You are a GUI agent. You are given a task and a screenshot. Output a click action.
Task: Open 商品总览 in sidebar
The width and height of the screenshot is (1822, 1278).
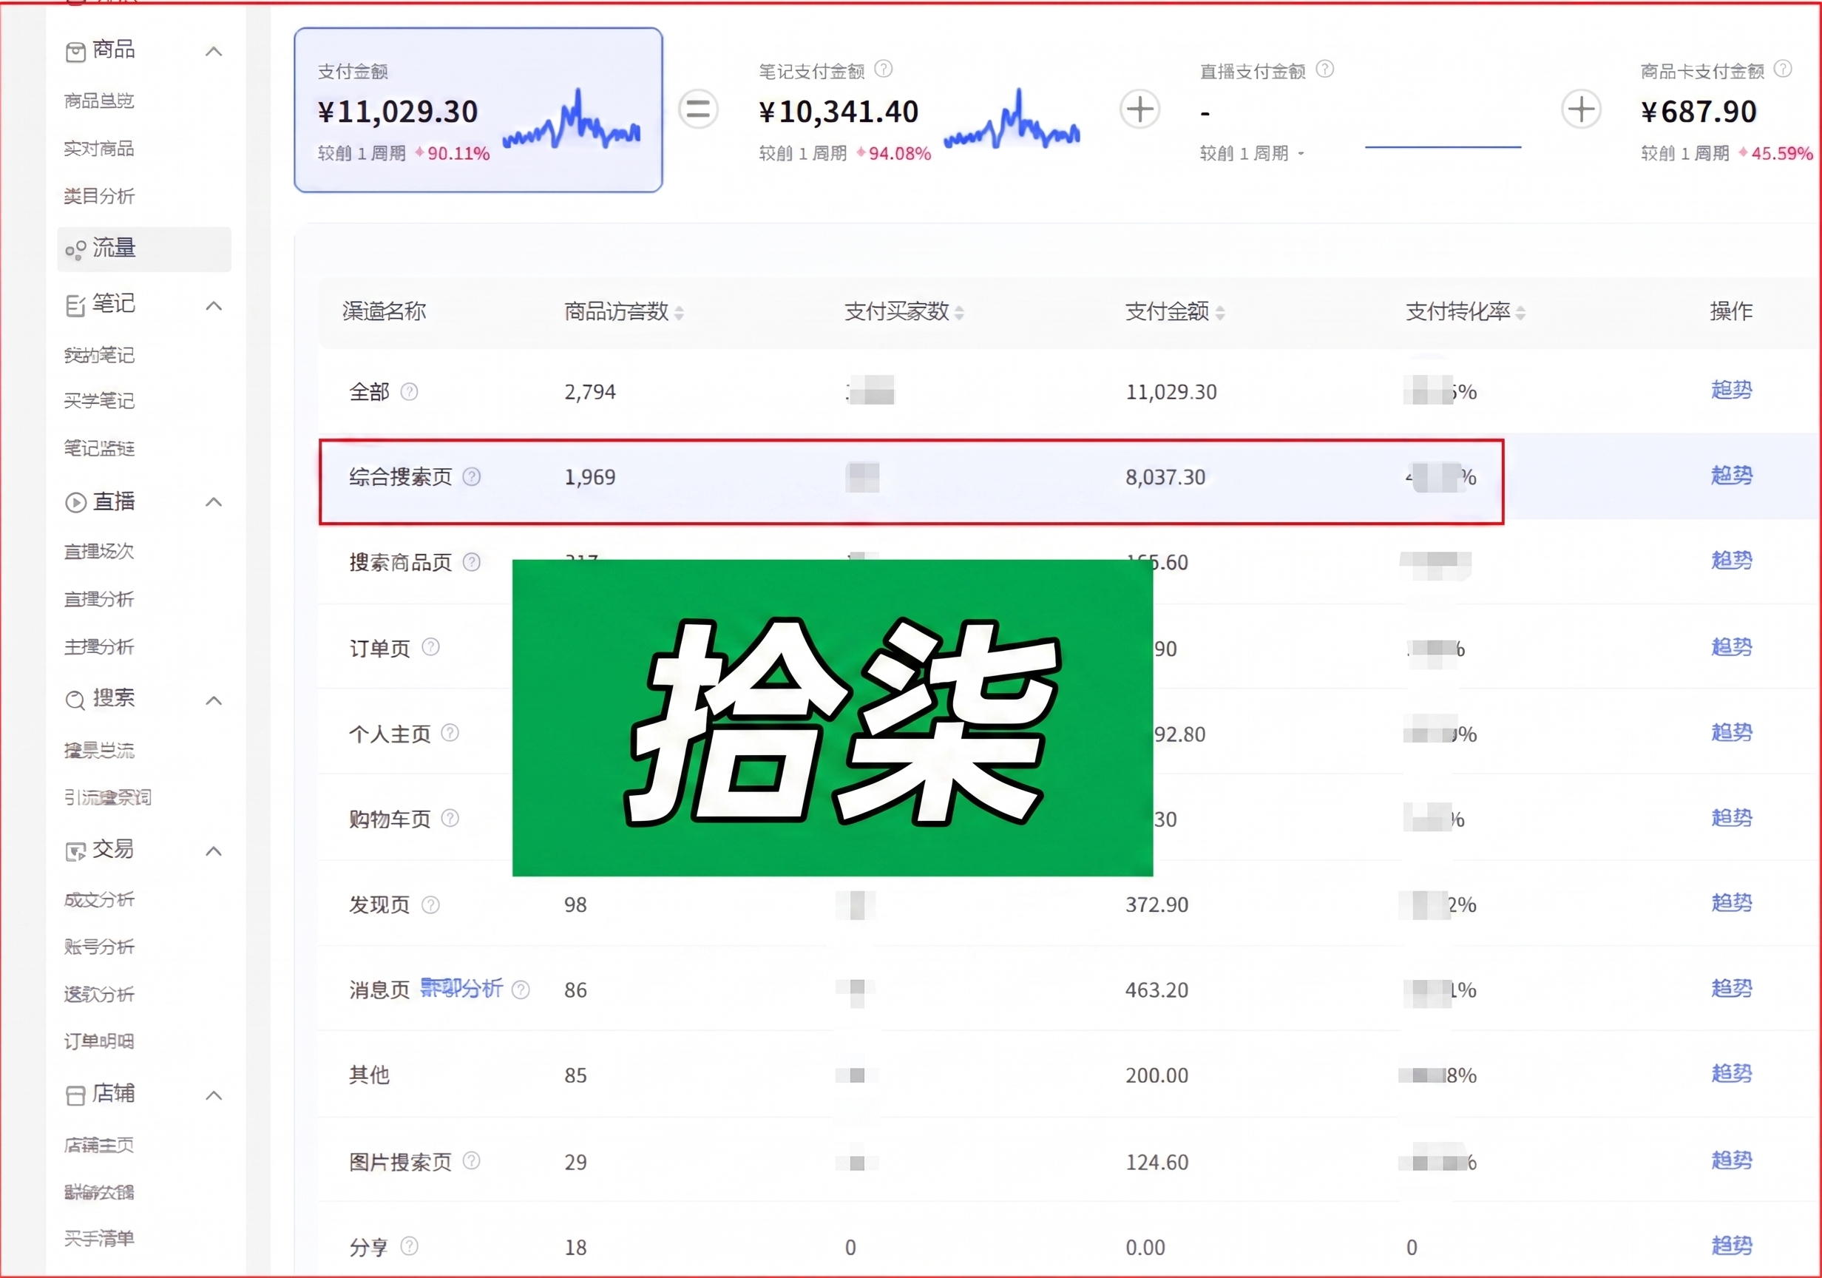coord(99,101)
